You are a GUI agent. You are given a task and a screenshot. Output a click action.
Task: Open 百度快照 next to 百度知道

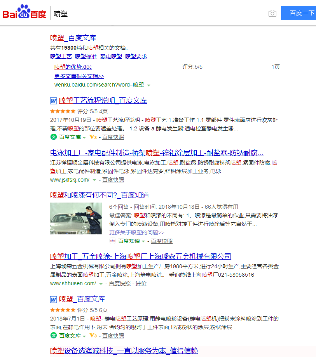[x=162, y=241]
